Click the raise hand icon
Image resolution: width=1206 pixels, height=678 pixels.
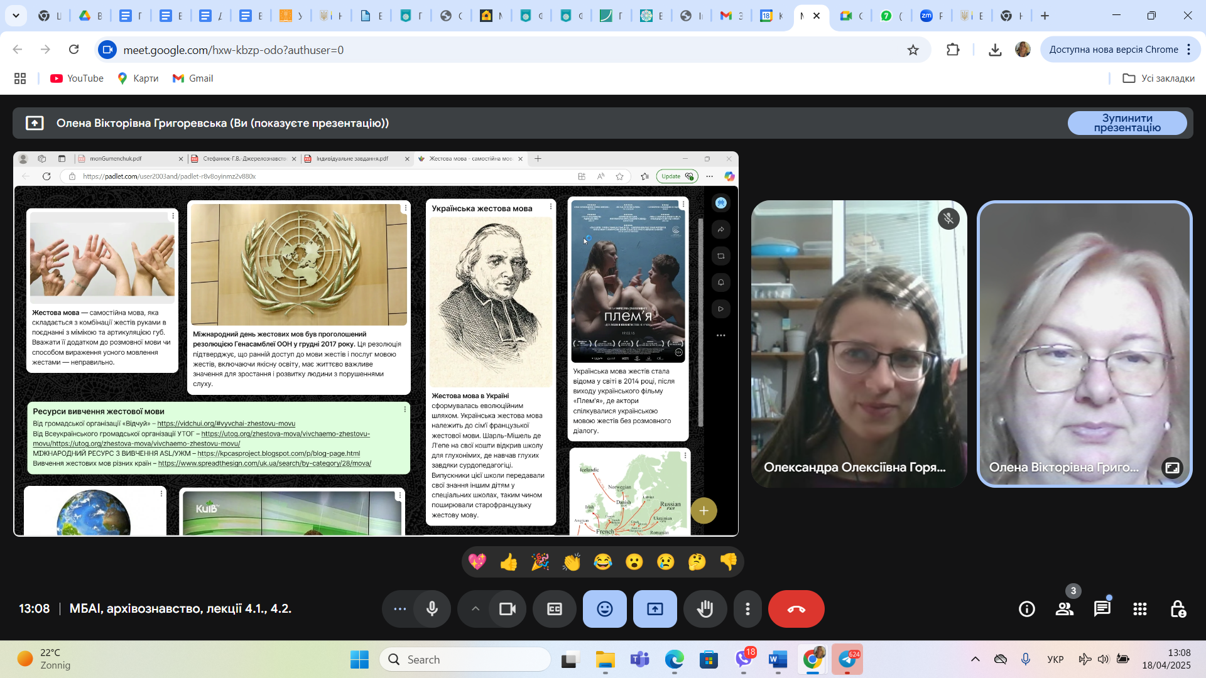(705, 609)
